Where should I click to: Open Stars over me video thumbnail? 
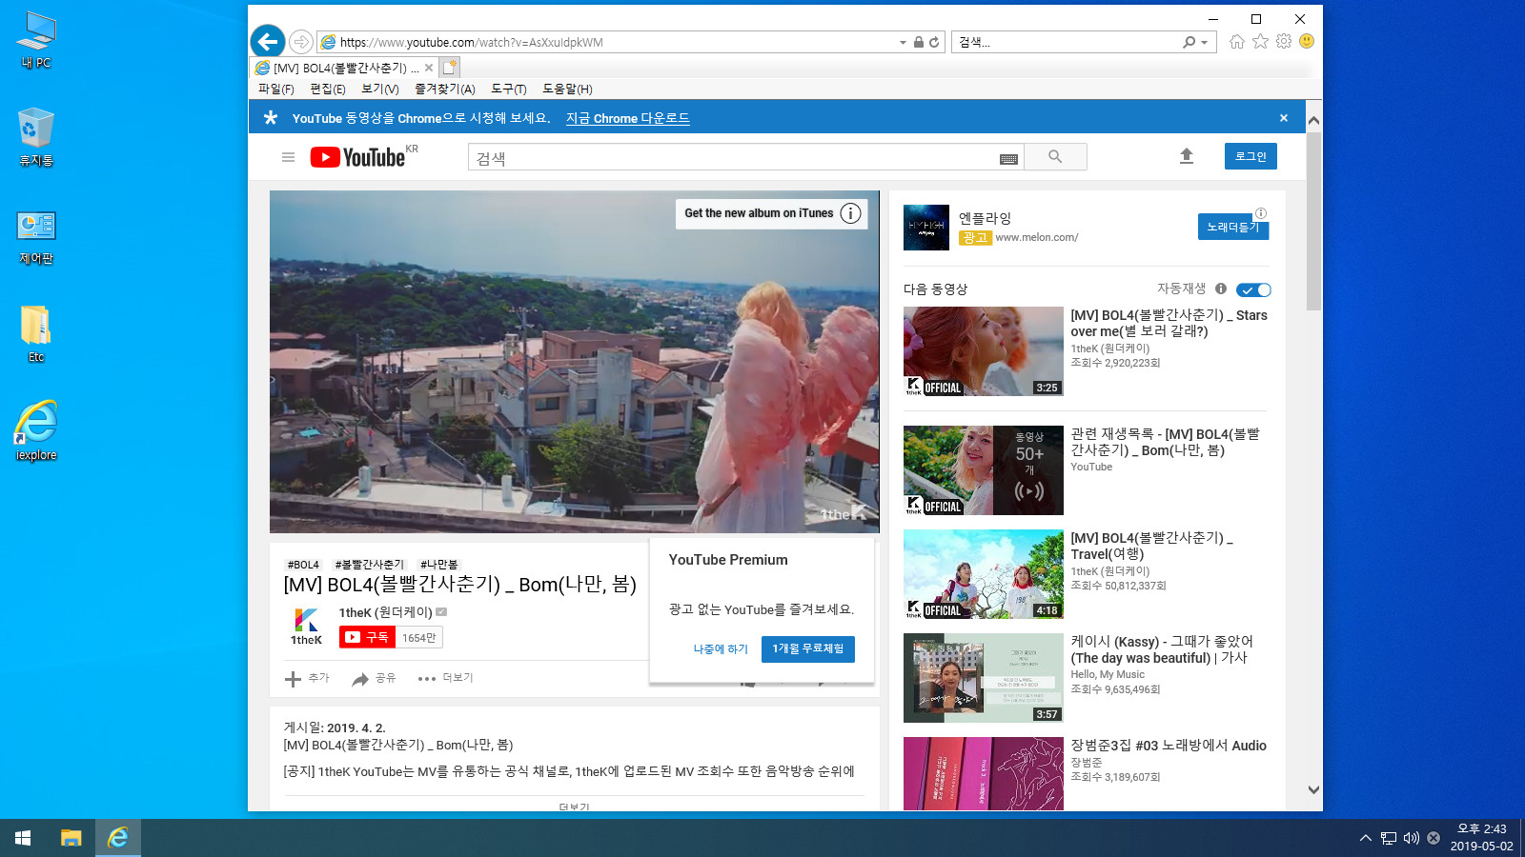coord(984,351)
